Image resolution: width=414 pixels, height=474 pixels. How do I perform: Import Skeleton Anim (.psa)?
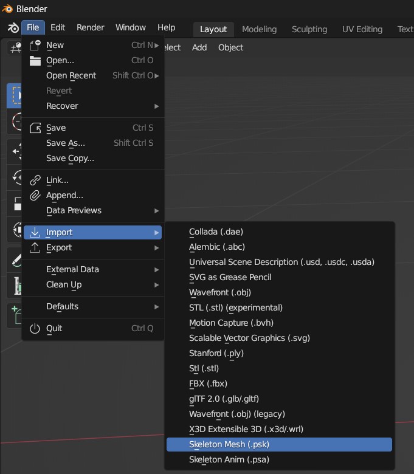(x=279, y=460)
